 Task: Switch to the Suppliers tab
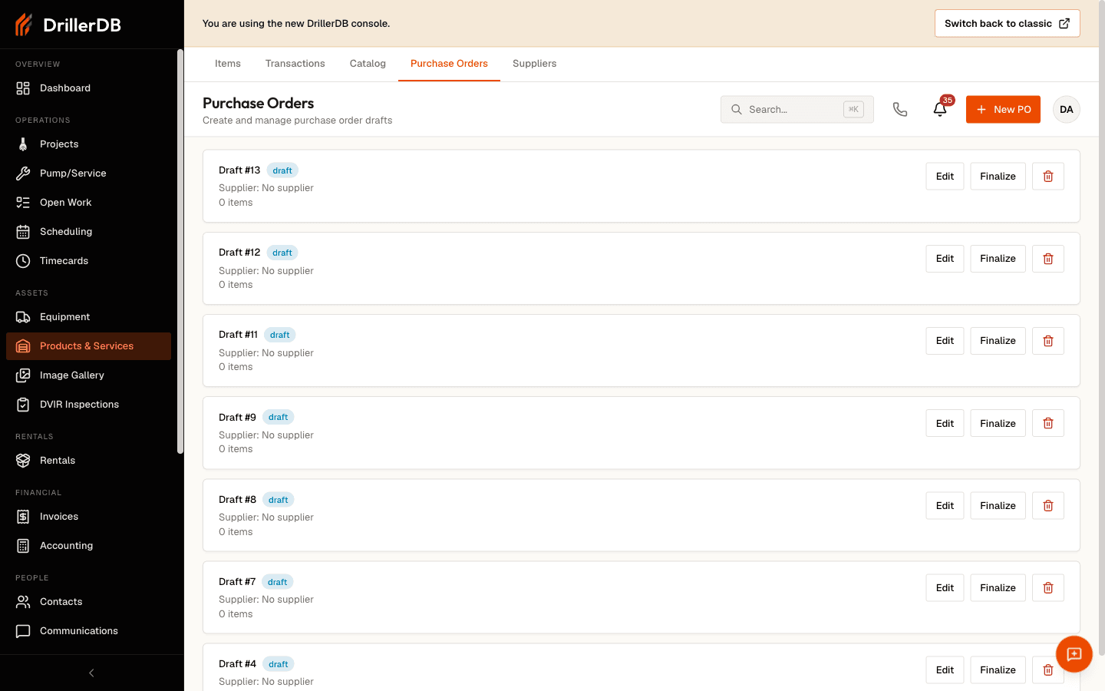[535, 64]
